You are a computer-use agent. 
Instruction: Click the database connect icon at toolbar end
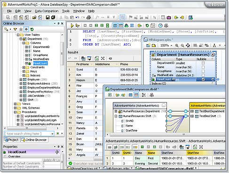pyautogui.click(x=190, y=17)
